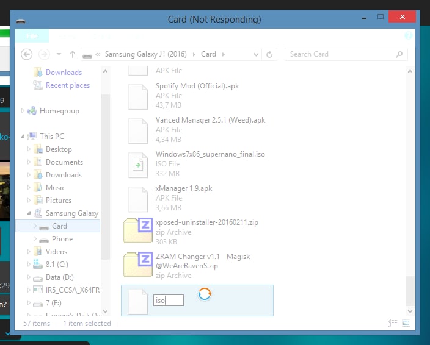Go up one folder level
The width and height of the screenshot is (430, 345).
(x=73, y=54)
